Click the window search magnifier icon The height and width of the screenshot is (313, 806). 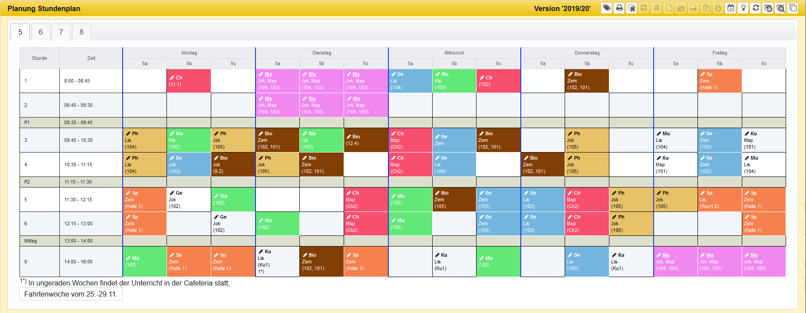(780, 8)
